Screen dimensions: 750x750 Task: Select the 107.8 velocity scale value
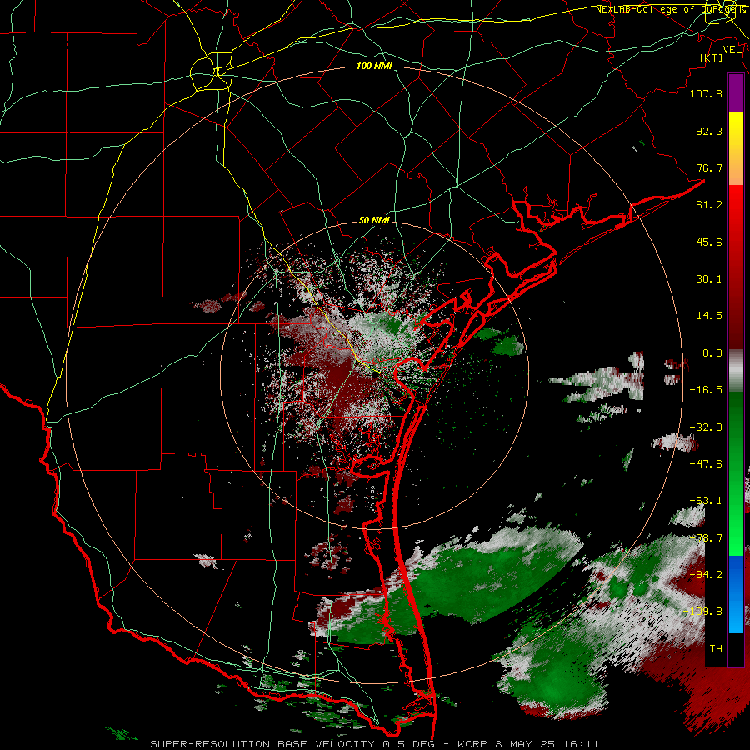coord(706,93)
